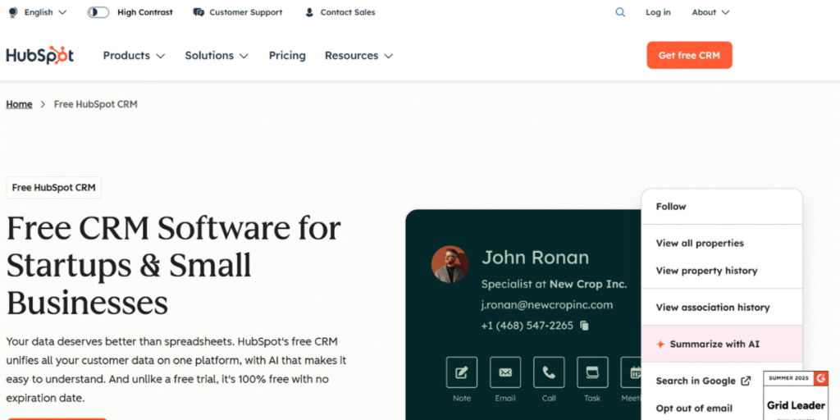Click the Call phone icon button
The image size is (840, 420).
point(549,372)
